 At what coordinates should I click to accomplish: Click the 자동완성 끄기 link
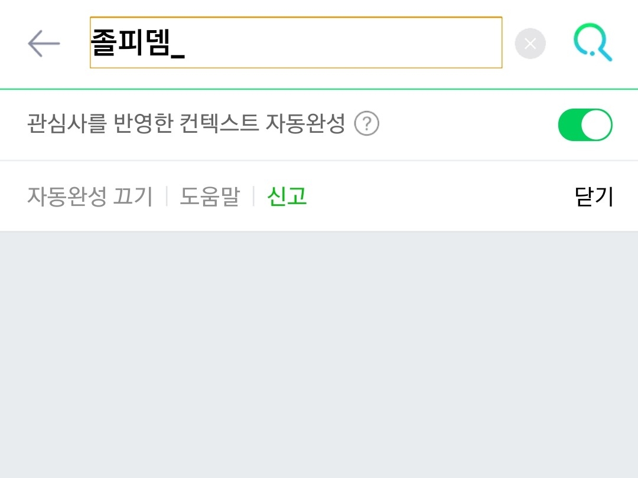(90, 197)
